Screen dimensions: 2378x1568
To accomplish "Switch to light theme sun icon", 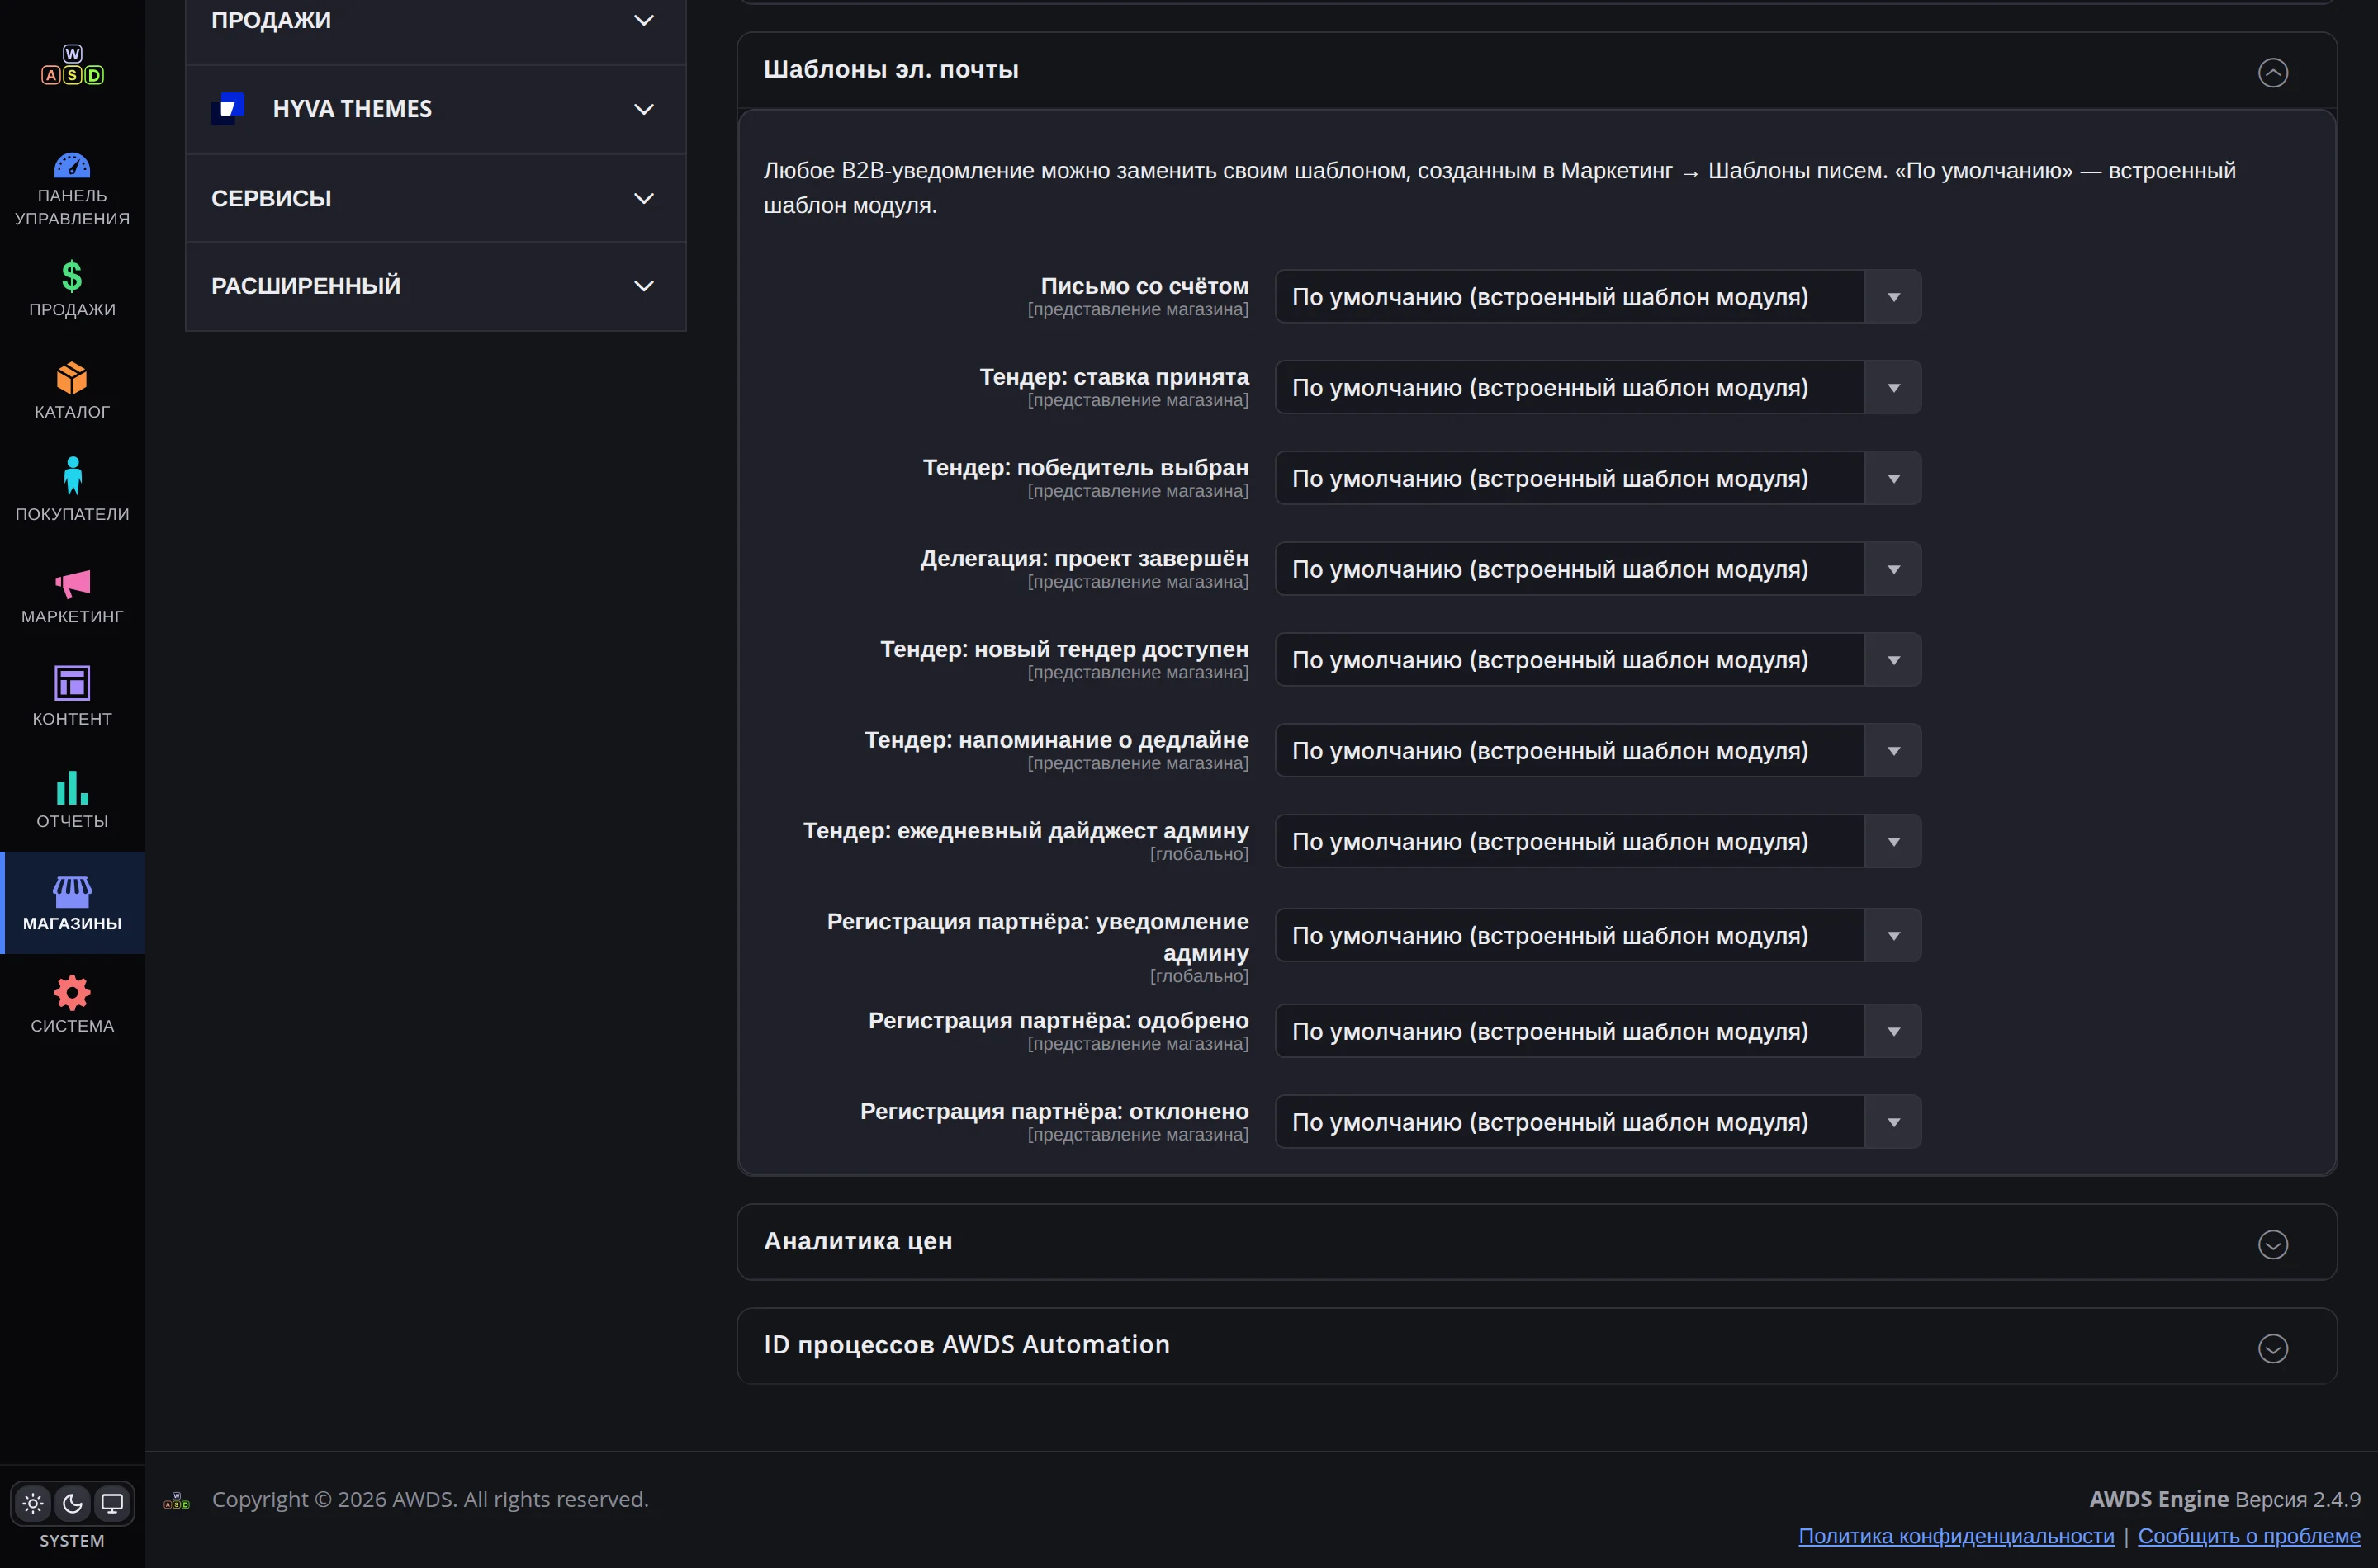I will (x=33, y=1503).
